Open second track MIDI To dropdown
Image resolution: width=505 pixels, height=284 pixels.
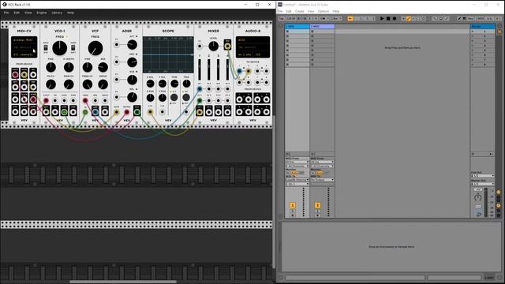click(x=323, y=180)
